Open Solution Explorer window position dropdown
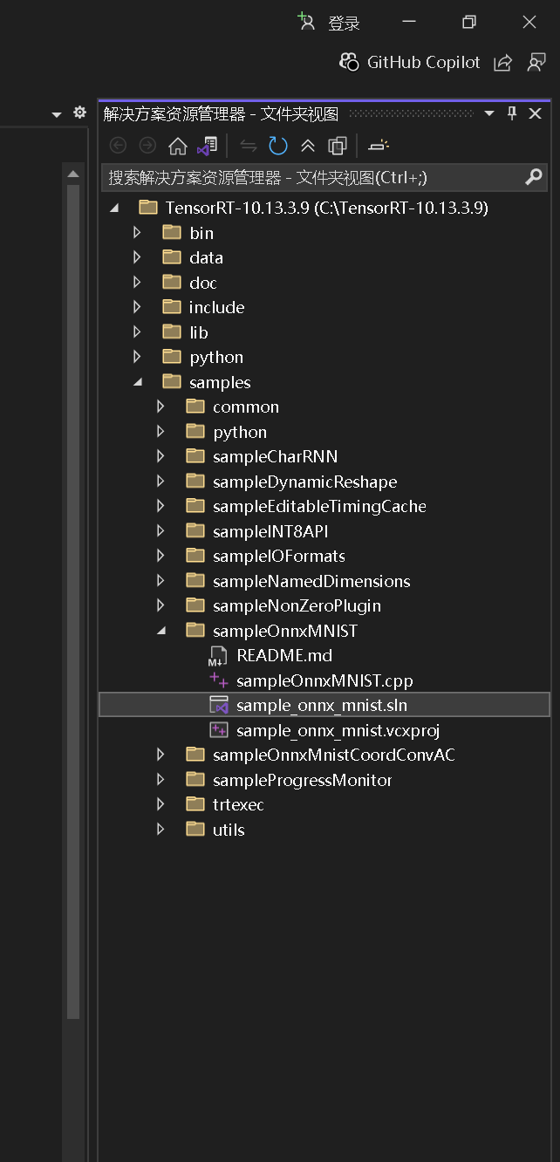The height and width of the screenshot is (1162, 560). pyautogui.click(x=489, y=113)
